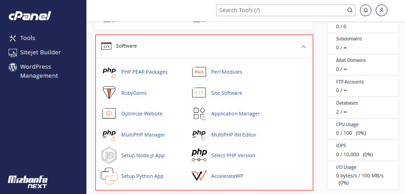
Task: Open the Application Manager link
Action: click(235, 114)
